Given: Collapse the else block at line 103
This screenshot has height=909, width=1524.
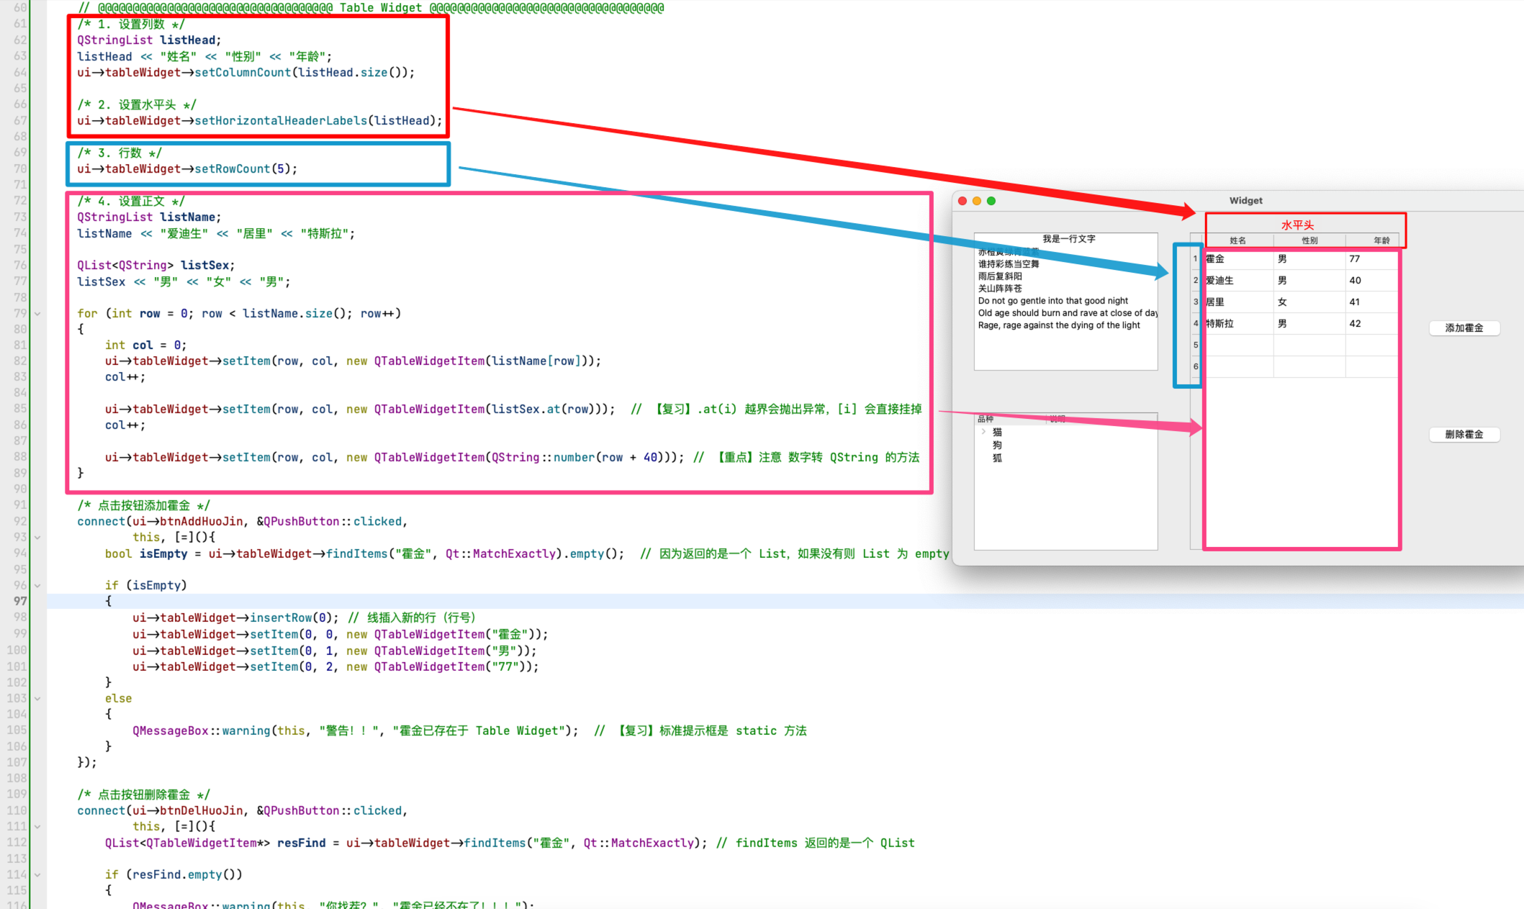Looking at the screenshot, I should click(37, 699).
